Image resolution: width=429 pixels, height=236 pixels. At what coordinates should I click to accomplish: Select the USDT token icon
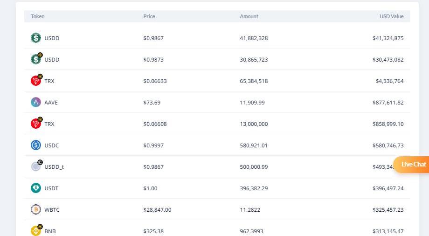36,188
